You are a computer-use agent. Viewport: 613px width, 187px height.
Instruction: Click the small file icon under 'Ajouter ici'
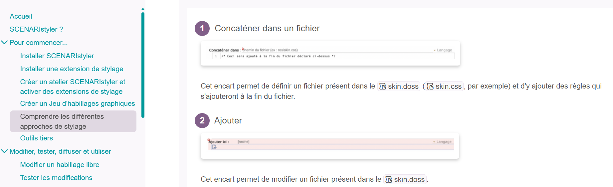tap(214, 147)
